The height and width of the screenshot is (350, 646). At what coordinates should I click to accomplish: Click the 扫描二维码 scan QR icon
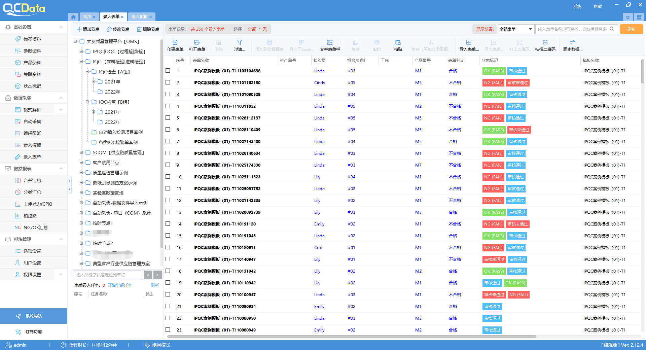pyautogui.click(x=545, y=42)
